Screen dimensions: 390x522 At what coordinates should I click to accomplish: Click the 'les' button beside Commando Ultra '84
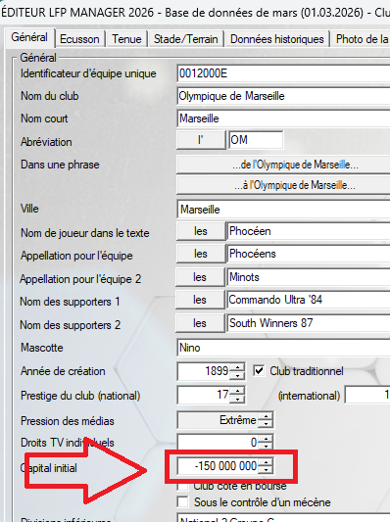point(200,300)
